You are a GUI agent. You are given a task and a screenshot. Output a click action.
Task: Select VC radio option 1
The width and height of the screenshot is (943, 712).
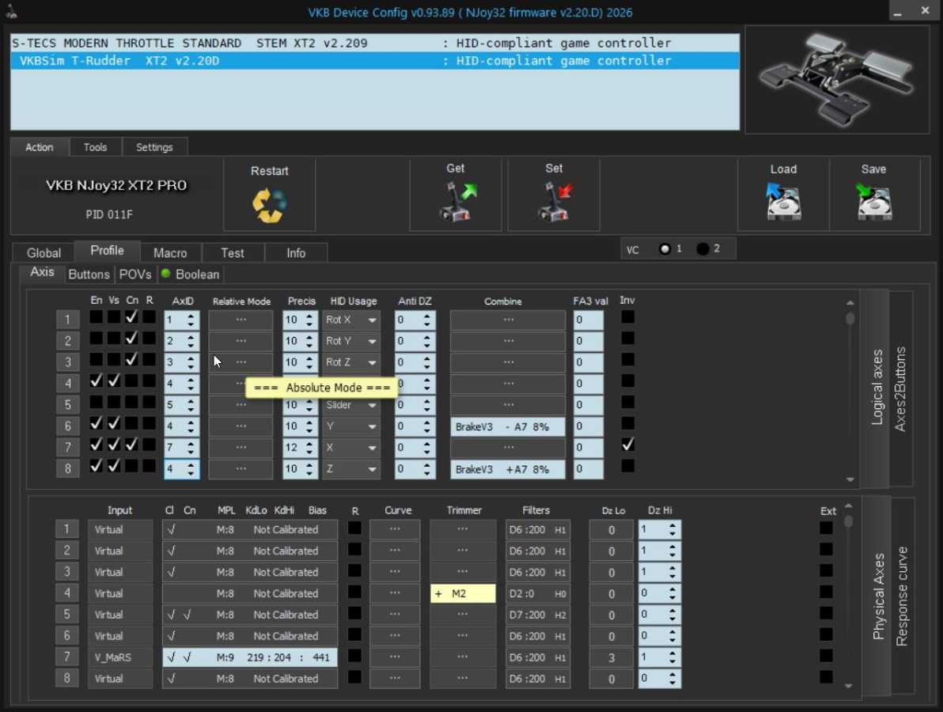point(665,249)
